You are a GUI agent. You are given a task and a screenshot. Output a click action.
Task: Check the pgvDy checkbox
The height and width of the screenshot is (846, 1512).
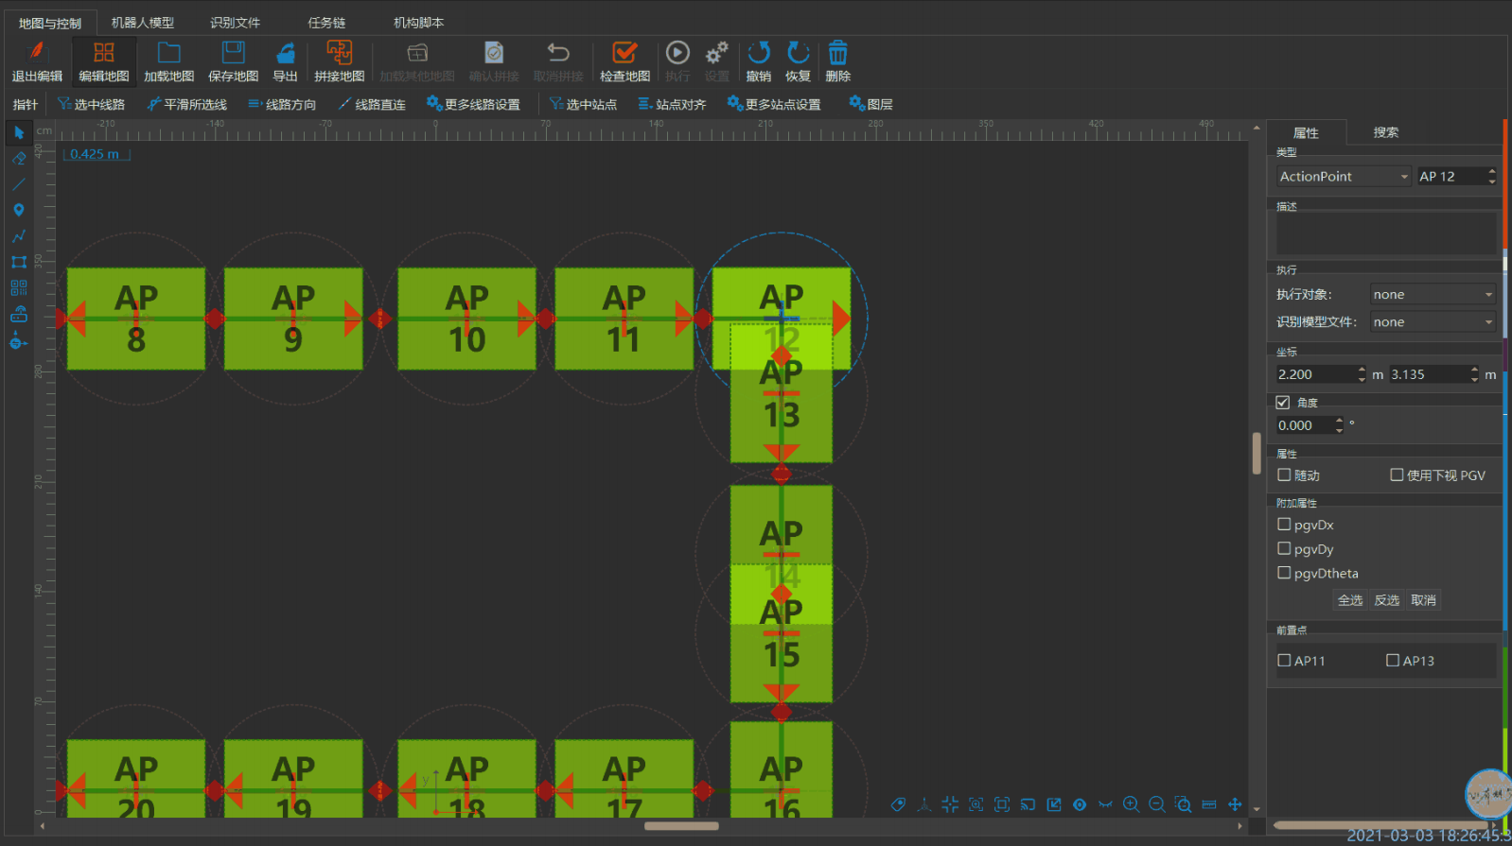(x=1284, y=548)
